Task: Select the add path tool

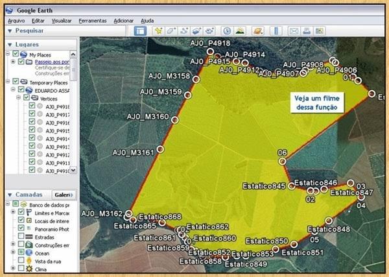Action: [x=184, y=31]
